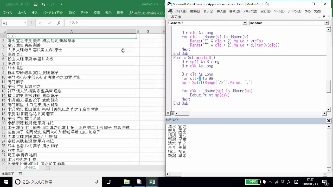Expand the Name Box dropdown showing A1
Screen dimensions: 333x187
25,23
